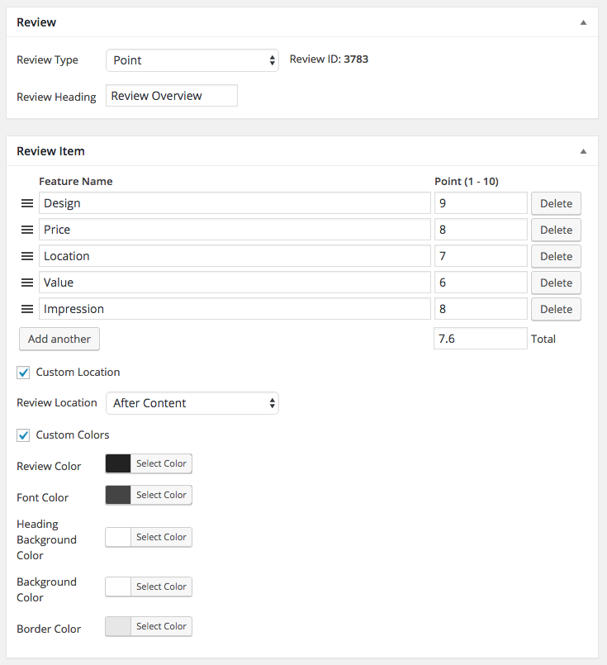607x665 pixels.
Task: Select Color for Font Color
Action: click(x=161, y=495)
